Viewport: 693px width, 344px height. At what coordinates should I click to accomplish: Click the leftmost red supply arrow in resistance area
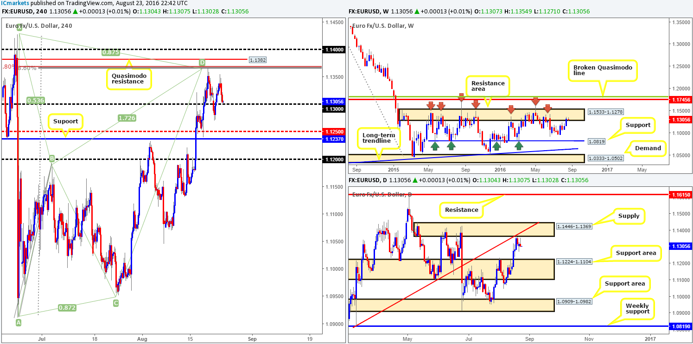click(x=431, y=106)
